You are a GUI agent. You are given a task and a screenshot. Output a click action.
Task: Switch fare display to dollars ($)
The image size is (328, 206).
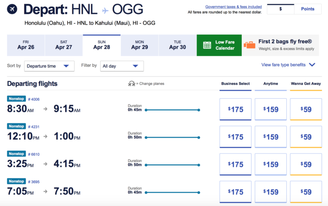point(280,9)
